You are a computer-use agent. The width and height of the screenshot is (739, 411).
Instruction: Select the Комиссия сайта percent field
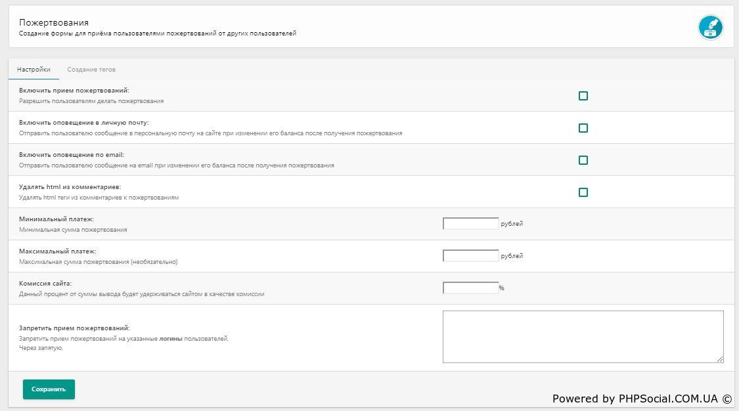coord(470,288)
